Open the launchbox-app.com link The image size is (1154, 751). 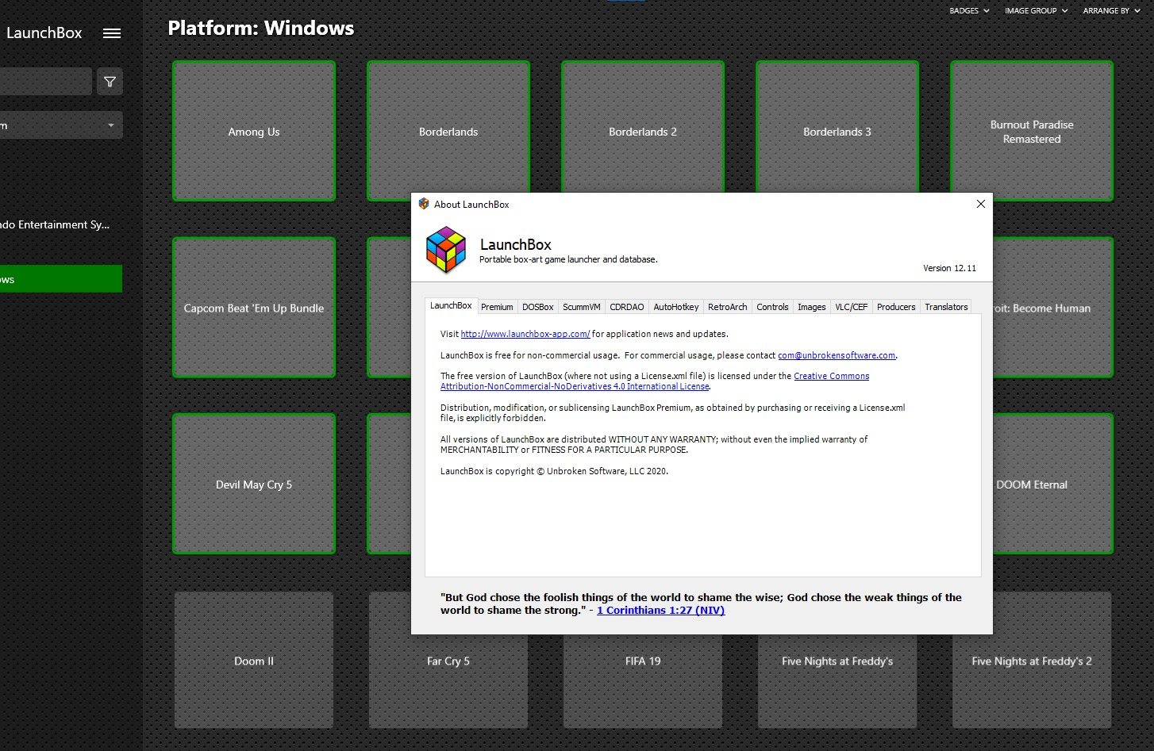click(525, 334)
